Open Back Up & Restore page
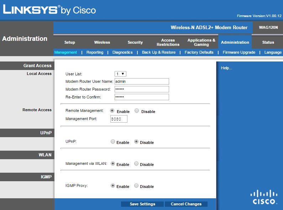283x210 pixels. click(159, 52)
